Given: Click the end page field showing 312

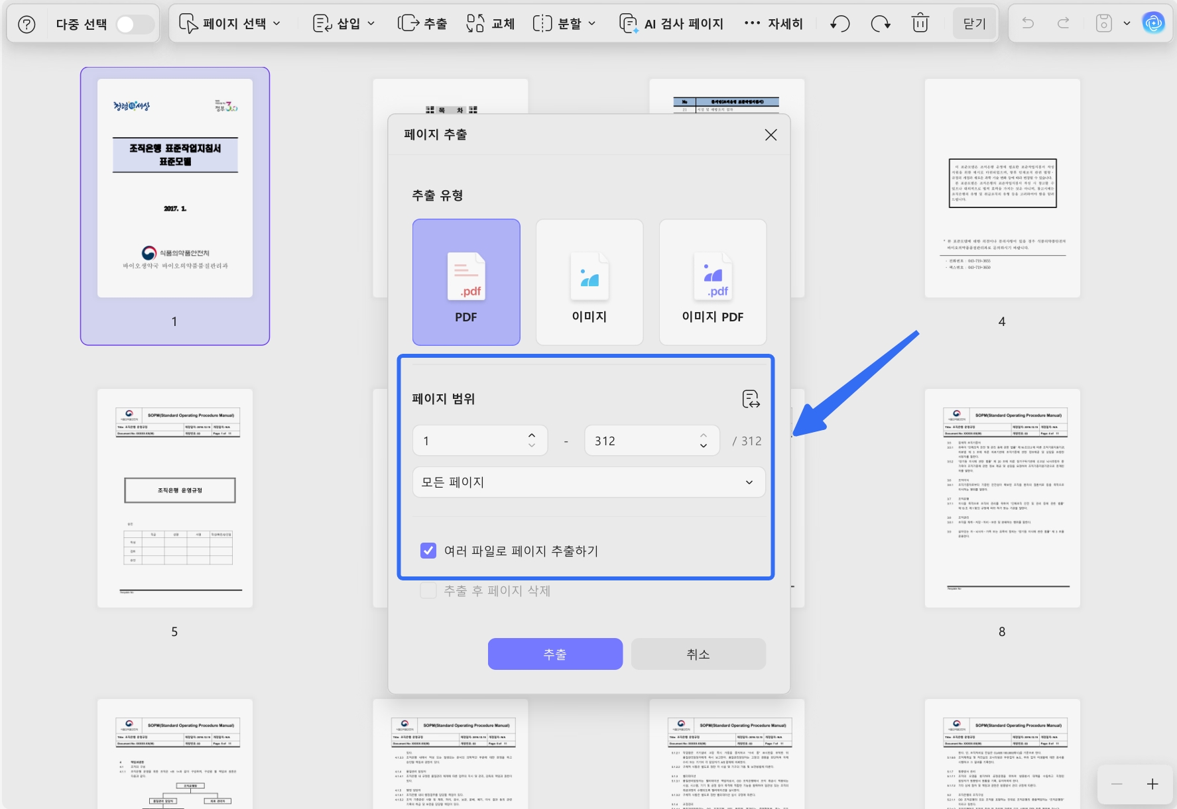Looking at the screenshot, I should (x=652, y=441).
